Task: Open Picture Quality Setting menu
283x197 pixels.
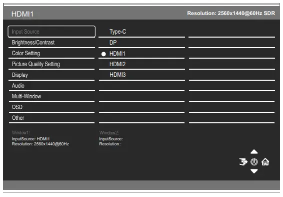Action: point(51,64)
